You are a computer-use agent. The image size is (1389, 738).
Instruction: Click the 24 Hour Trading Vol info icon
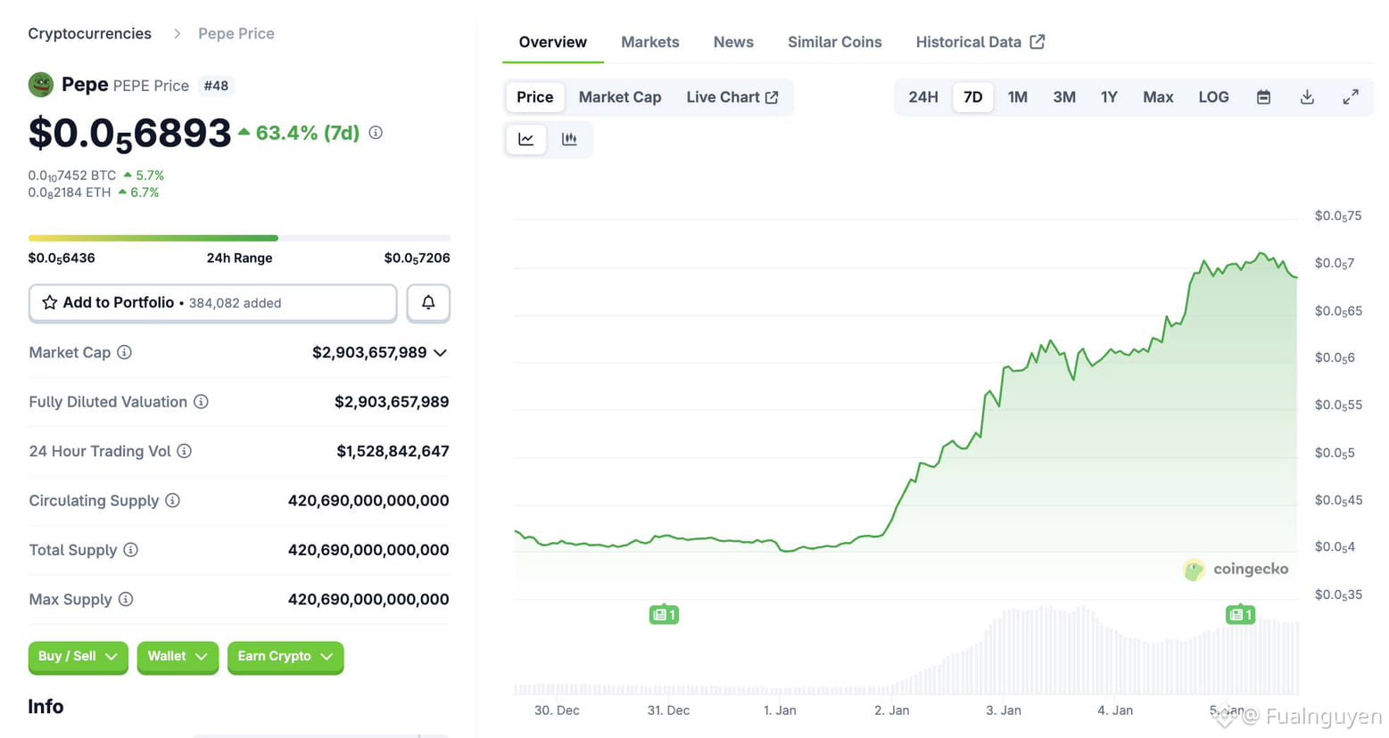[x=184, y=451]
